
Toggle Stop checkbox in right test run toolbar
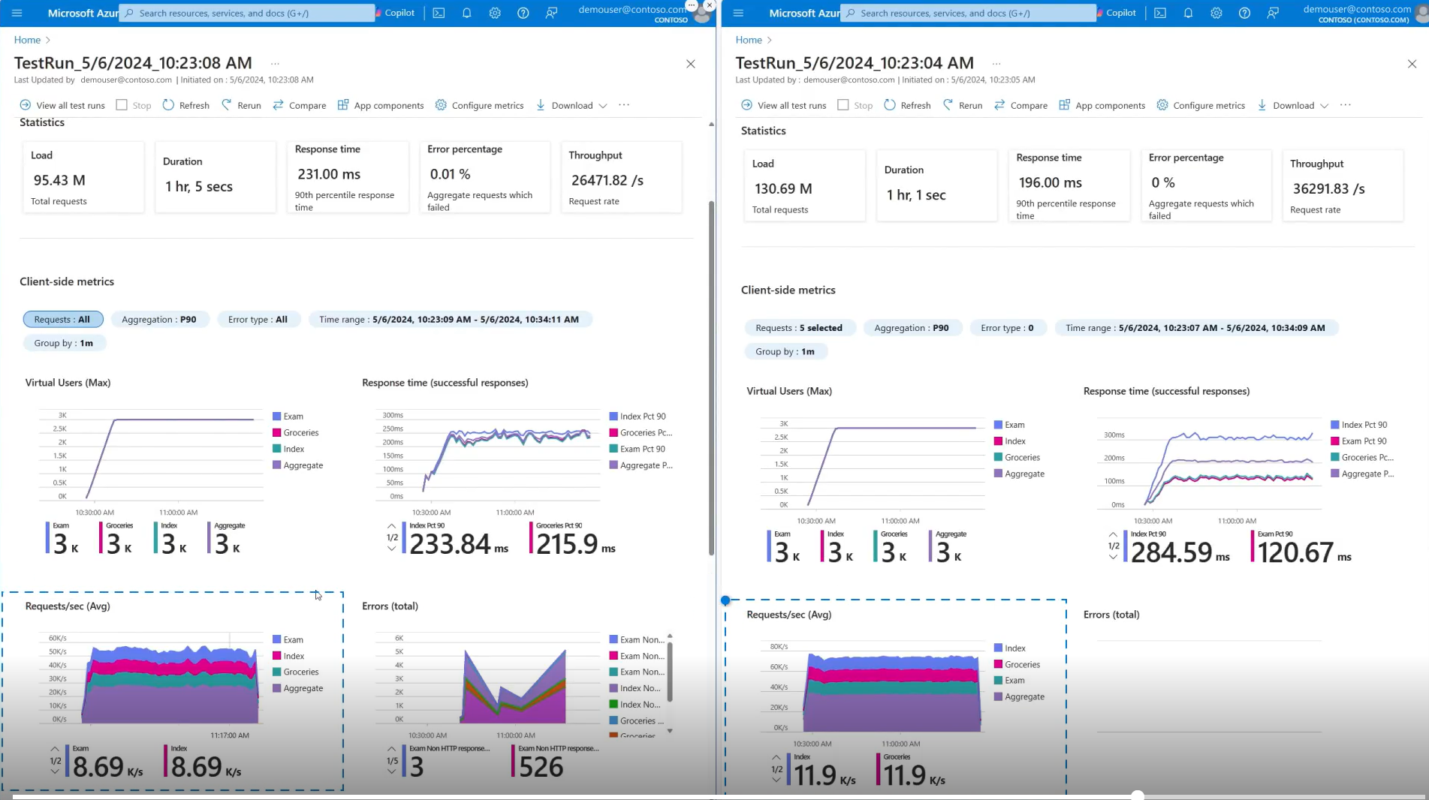pos(843,105)
